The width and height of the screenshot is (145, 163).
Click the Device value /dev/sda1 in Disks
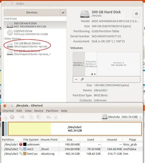click(100, 90)
